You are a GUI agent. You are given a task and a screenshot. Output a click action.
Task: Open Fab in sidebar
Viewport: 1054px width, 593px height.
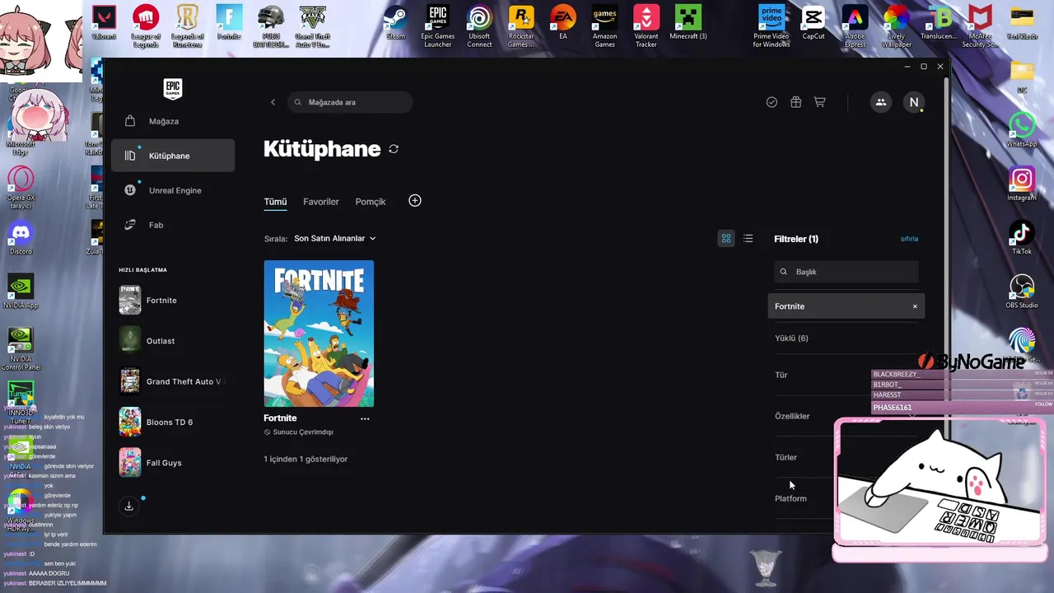tap(173, 225)
